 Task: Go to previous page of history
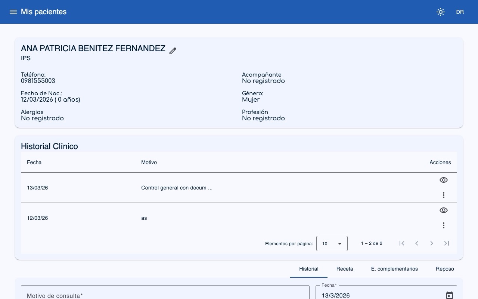click(417, 243)
